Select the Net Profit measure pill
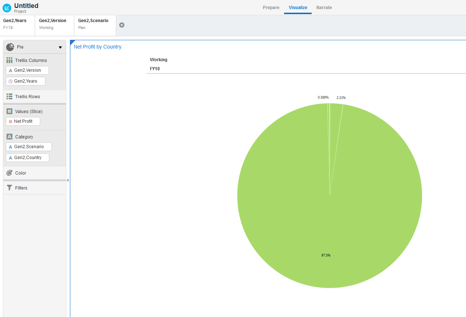This screenshot has width=466, height=317. [x=22, y=121]
